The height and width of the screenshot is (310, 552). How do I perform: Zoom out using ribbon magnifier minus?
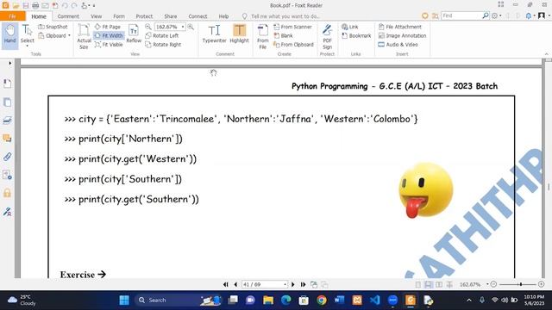click(x=148, y=27)
